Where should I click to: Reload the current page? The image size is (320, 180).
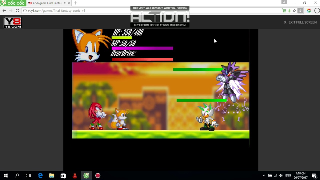pyautogui.click(x=17, y=10)
